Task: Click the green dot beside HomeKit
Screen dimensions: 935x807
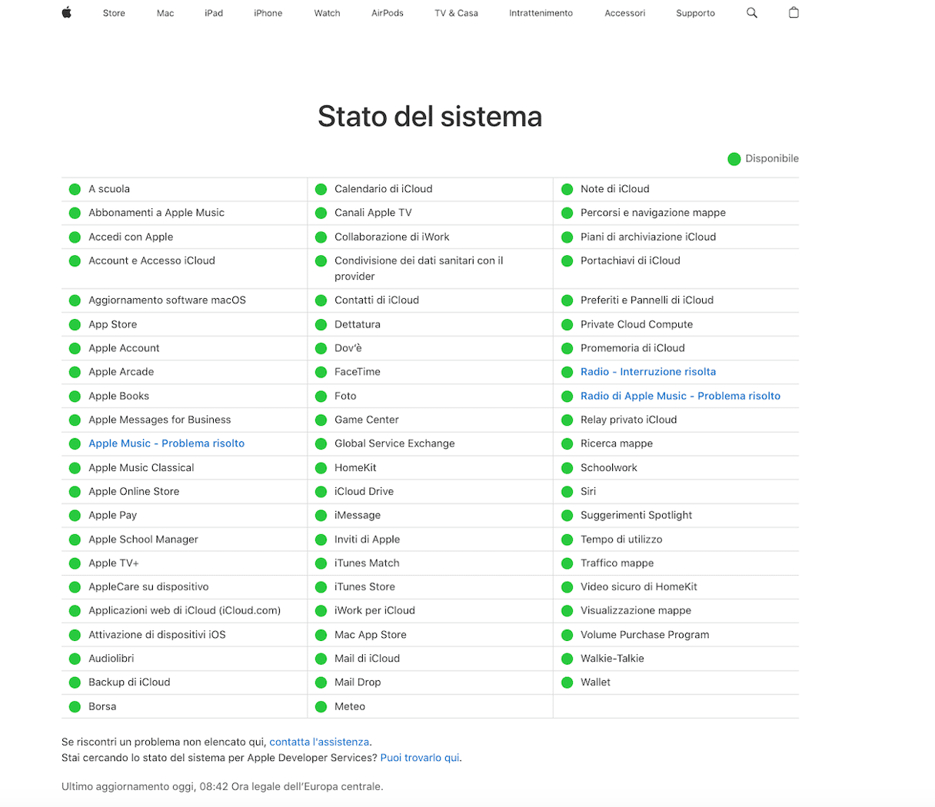Action: point(321,468)
